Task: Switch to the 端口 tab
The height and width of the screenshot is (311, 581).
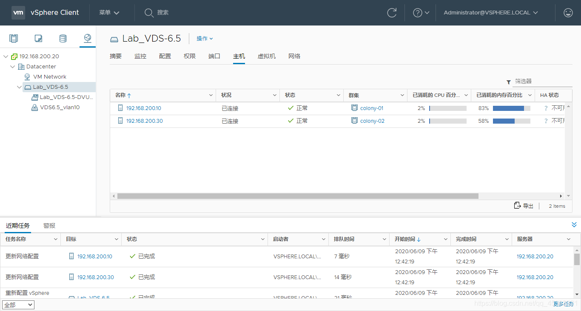Action: (x=214, y=56)
